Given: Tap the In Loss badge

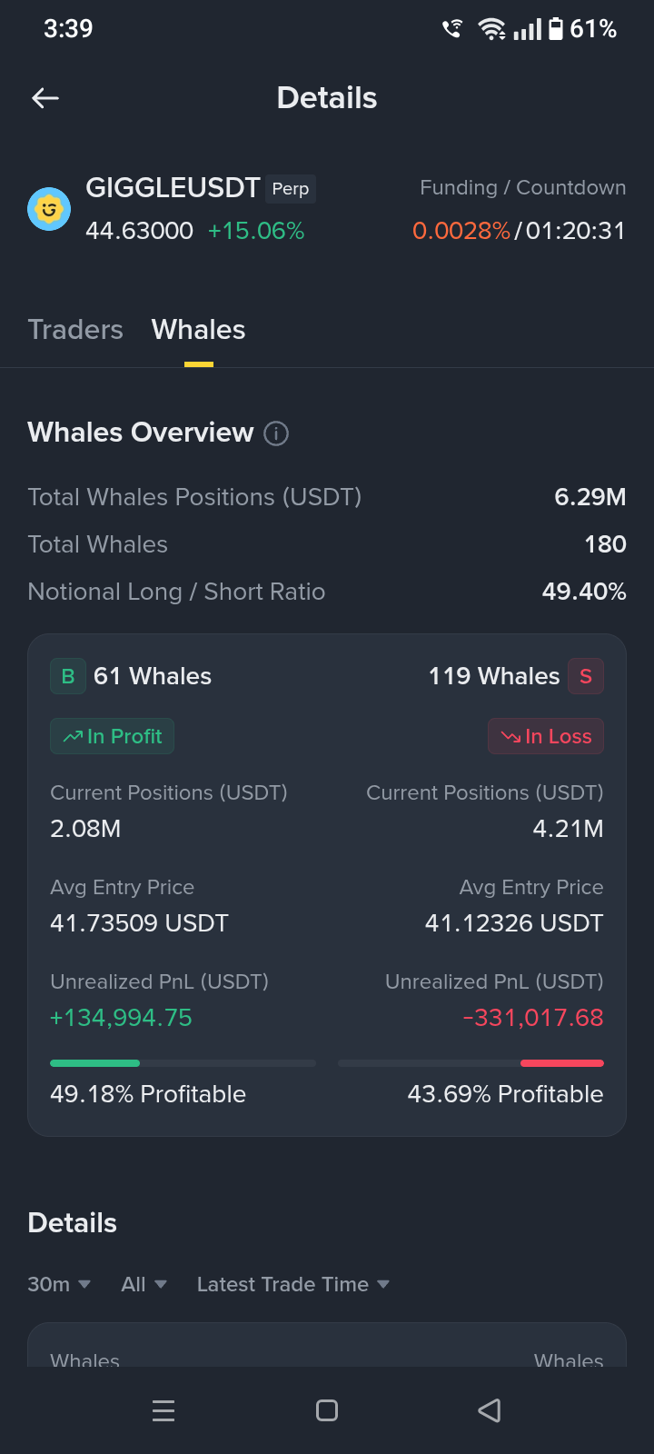Looking at the screenshot, I should point(546,736).
